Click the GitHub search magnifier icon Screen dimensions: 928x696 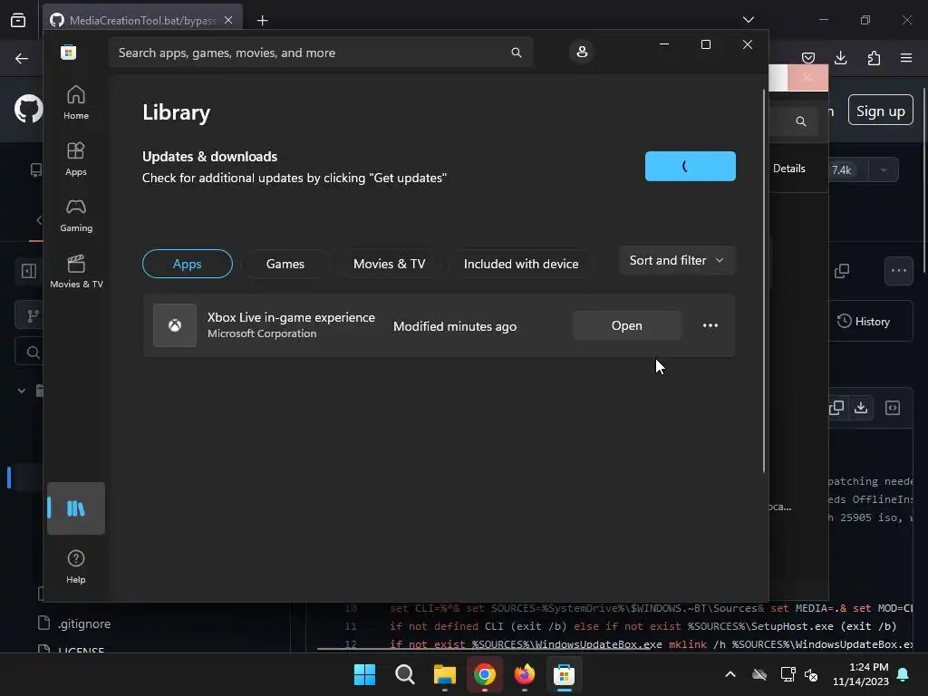click(x=801, y=121)
